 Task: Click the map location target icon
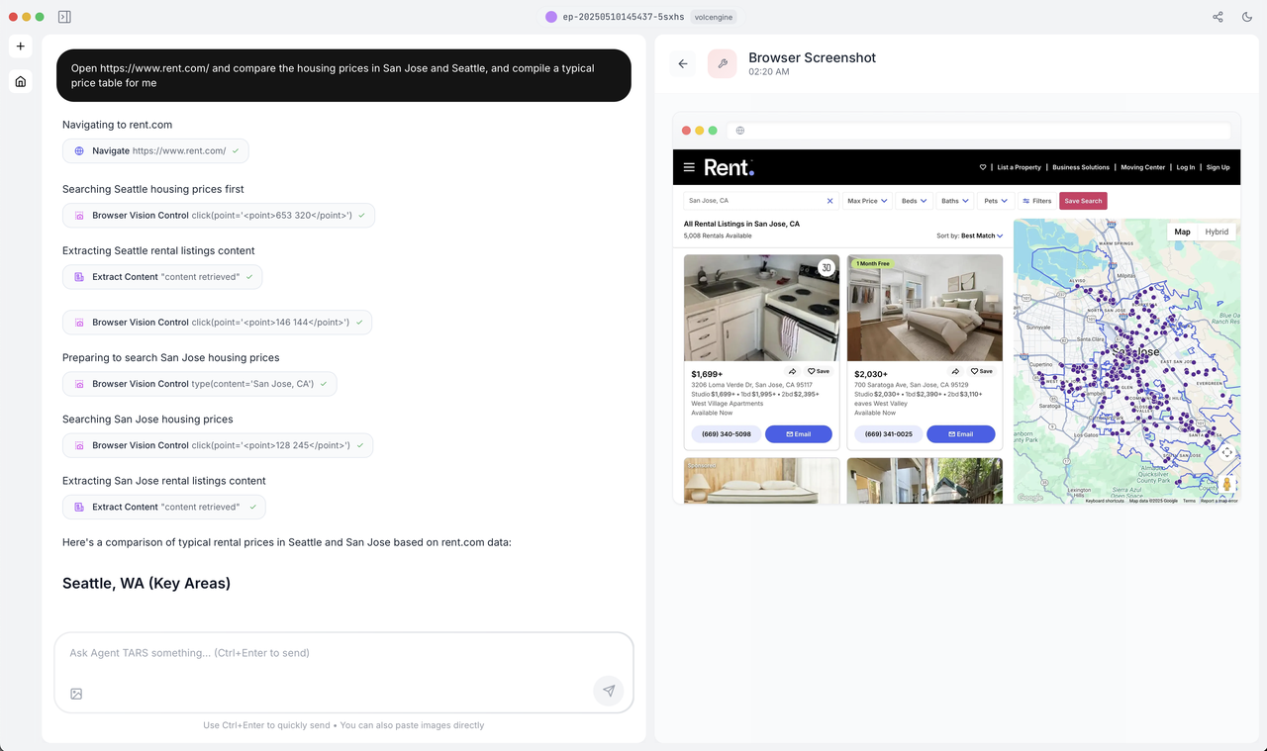click(1226, 452)
